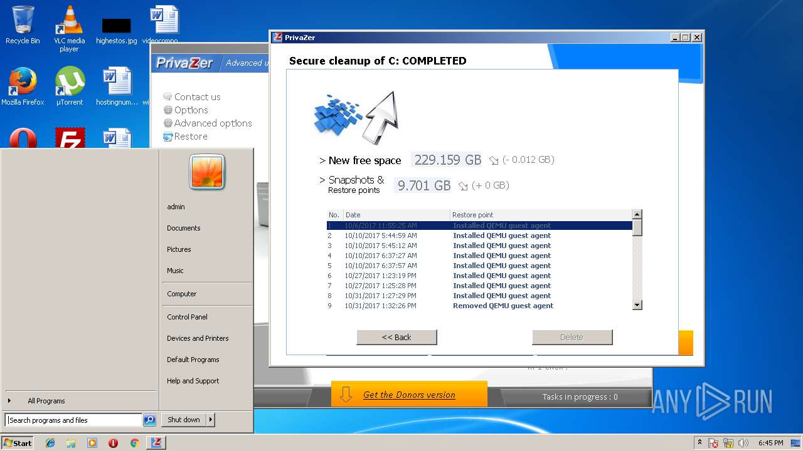Image resolution: width=803 pixels, height=451 pixels.
Task: Click the network tray icon
Action: (x=728, y=443)
